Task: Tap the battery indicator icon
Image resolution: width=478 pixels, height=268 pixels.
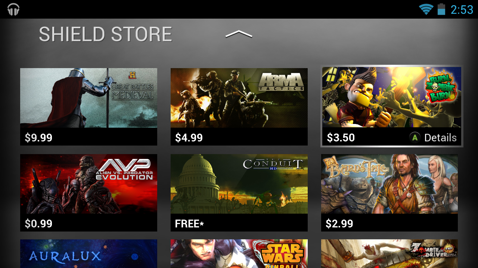Action: pyautogui.click(x=441, y=9)
